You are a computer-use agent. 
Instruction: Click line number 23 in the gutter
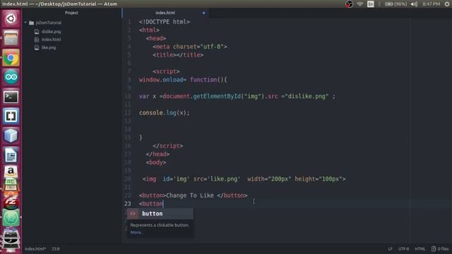[x=127, y=204]
